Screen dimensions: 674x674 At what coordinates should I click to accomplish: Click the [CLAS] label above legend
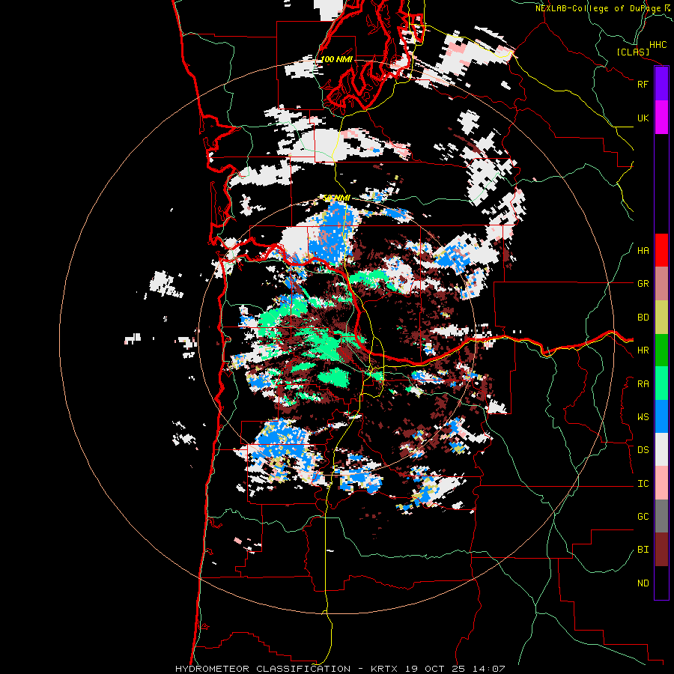coord(633,52)
